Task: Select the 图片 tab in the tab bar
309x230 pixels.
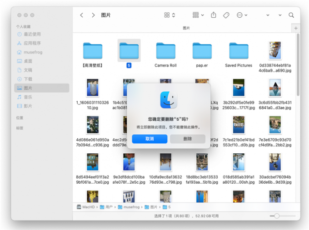Action: click(186, 28)
